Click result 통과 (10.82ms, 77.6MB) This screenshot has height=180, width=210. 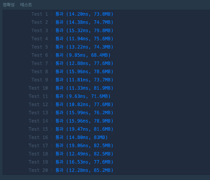[84, 104]
